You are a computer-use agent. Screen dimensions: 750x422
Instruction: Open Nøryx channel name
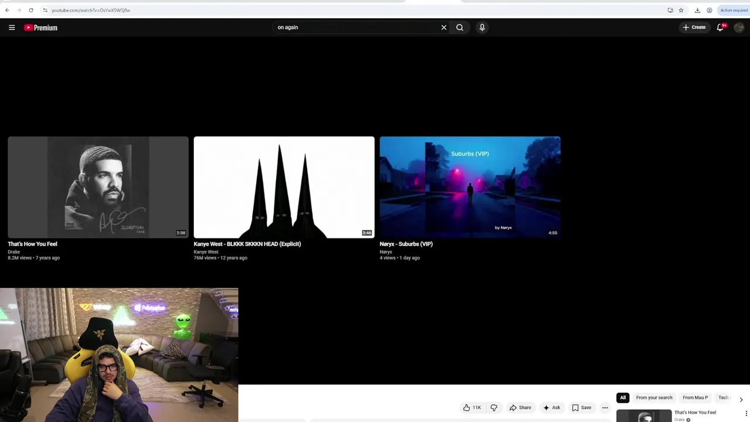point(386,252)
